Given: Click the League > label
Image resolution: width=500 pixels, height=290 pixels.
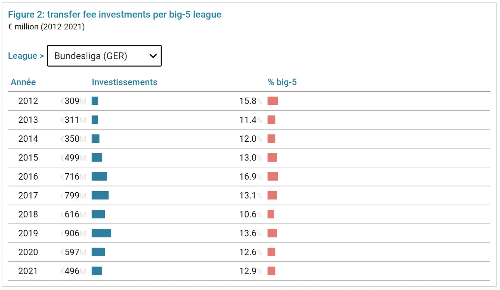Looking at the screenshot, I should [26, 56].
